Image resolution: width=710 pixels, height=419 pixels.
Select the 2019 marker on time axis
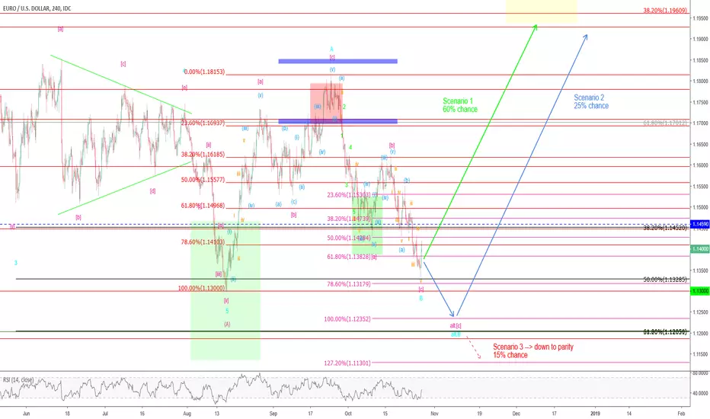pyautogui.click(x=595, y=414)
